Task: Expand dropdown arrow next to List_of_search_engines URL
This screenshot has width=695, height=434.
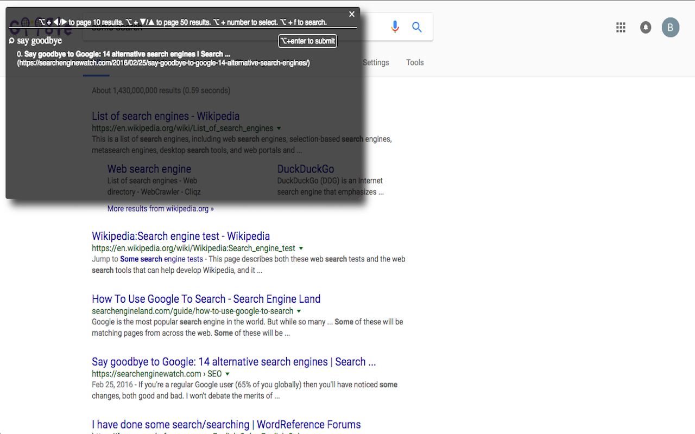Action: pos(279,129)
